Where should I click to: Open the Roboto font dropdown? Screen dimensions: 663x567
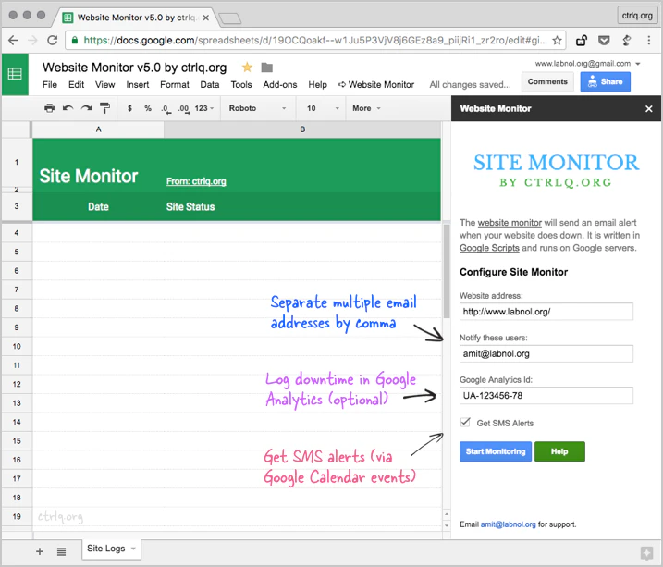257,108
